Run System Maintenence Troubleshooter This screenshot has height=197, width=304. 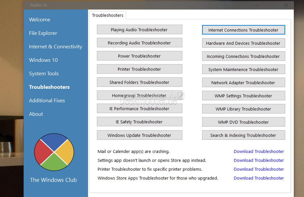pos(244,69)
